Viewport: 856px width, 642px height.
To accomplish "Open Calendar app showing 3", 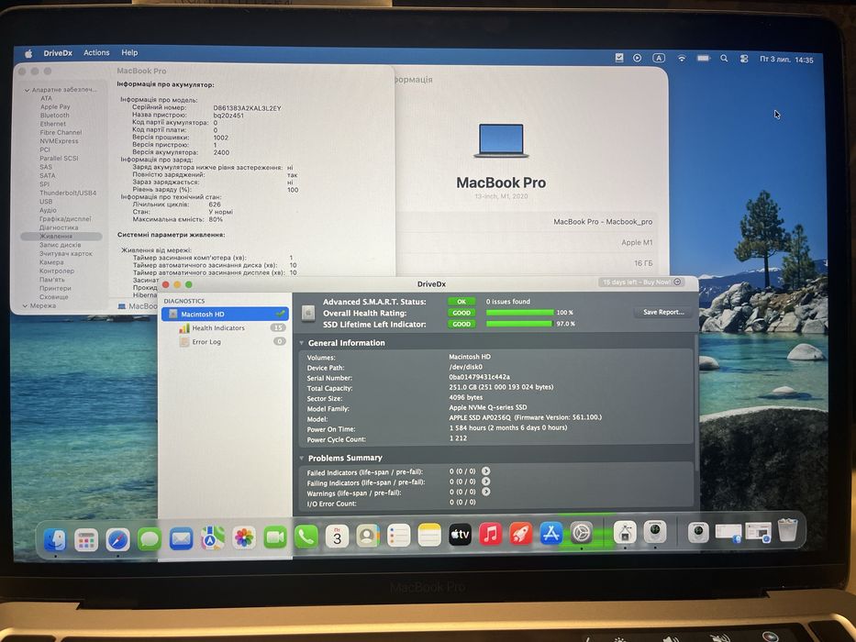I will (337, 537).
